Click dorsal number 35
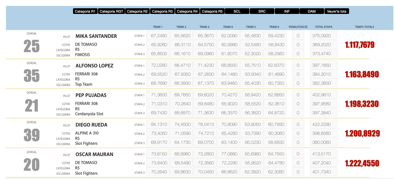395x179 pixels. [32, 76]
